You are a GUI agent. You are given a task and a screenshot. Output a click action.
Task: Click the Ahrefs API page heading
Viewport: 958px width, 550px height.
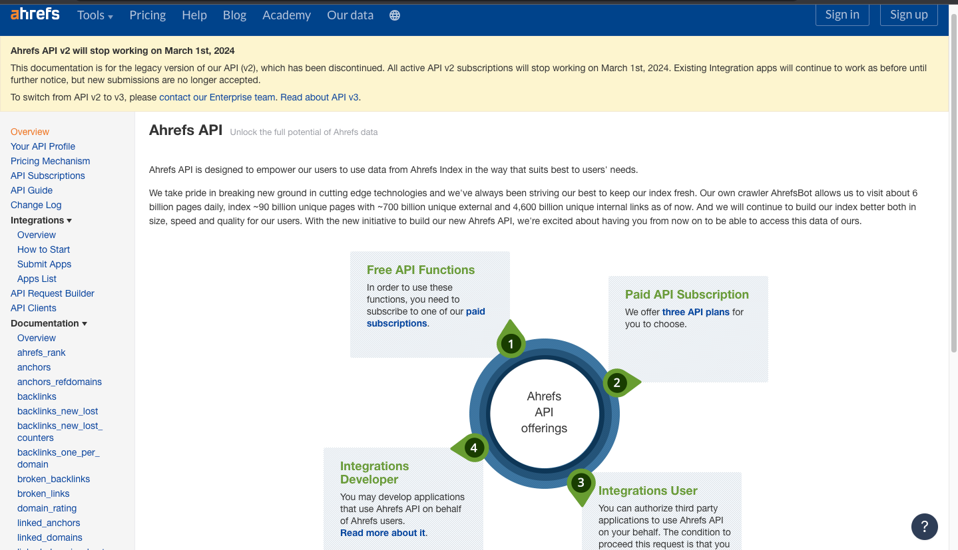pos(186,130)
